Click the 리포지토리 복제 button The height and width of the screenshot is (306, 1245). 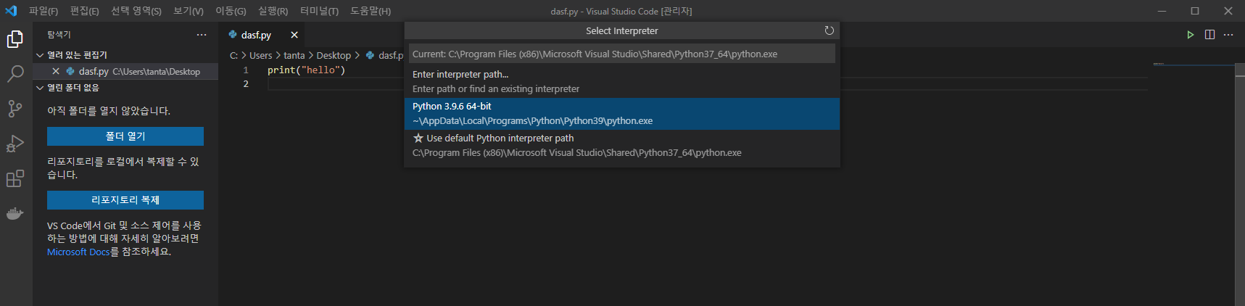pyautogui.click(x=125, y=200)
